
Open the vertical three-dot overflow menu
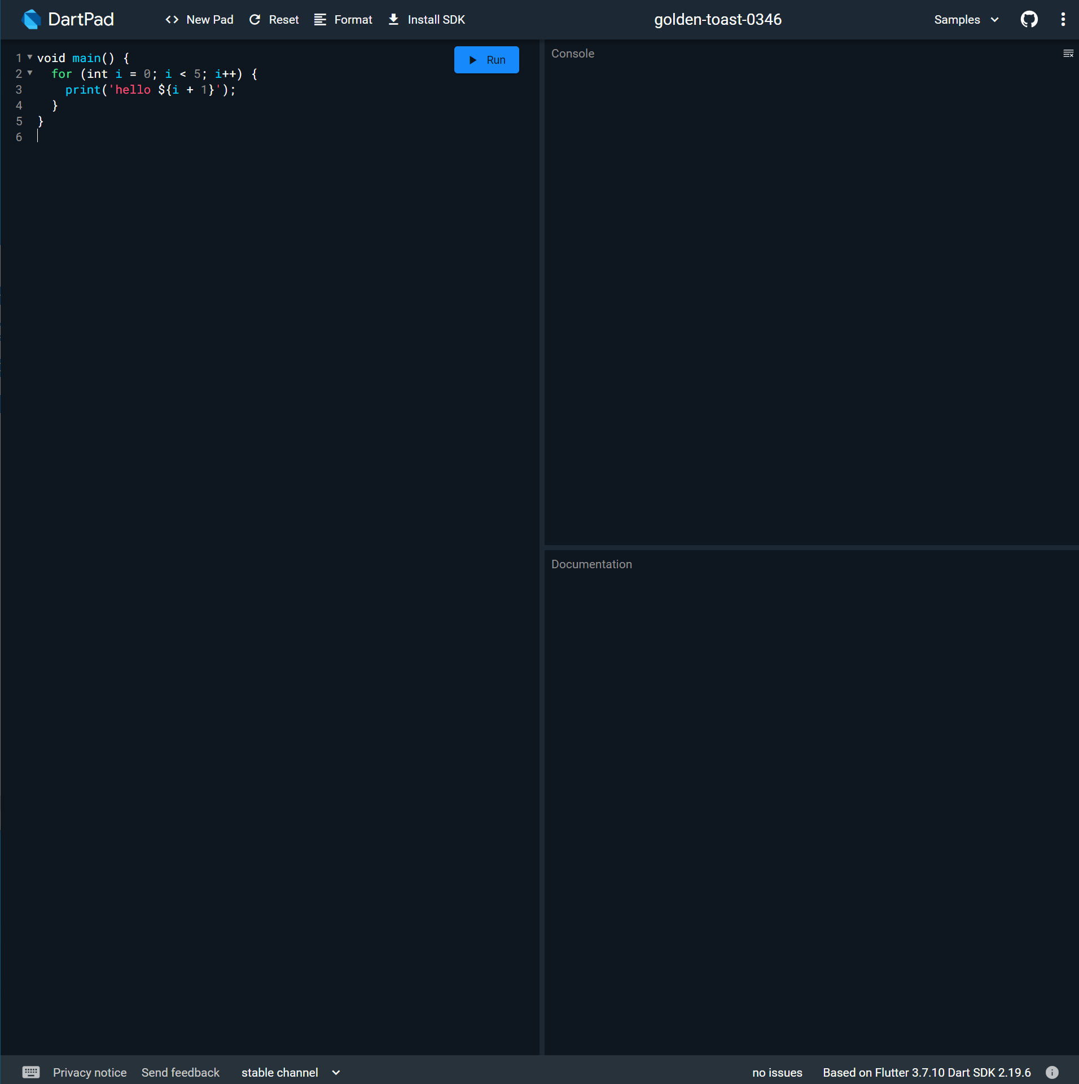tap(1063, 19)
